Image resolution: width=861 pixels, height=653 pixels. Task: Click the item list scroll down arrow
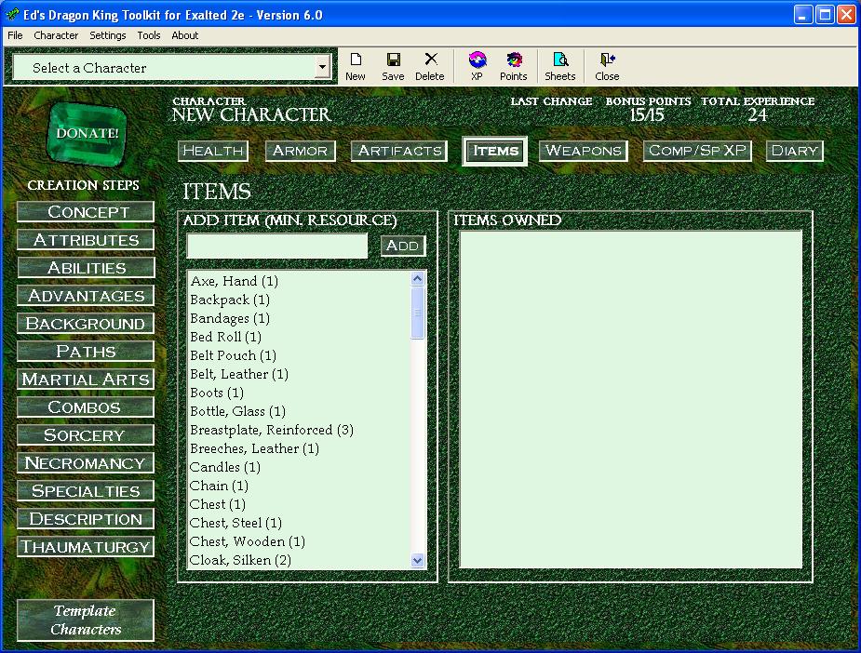click(417, 560)
